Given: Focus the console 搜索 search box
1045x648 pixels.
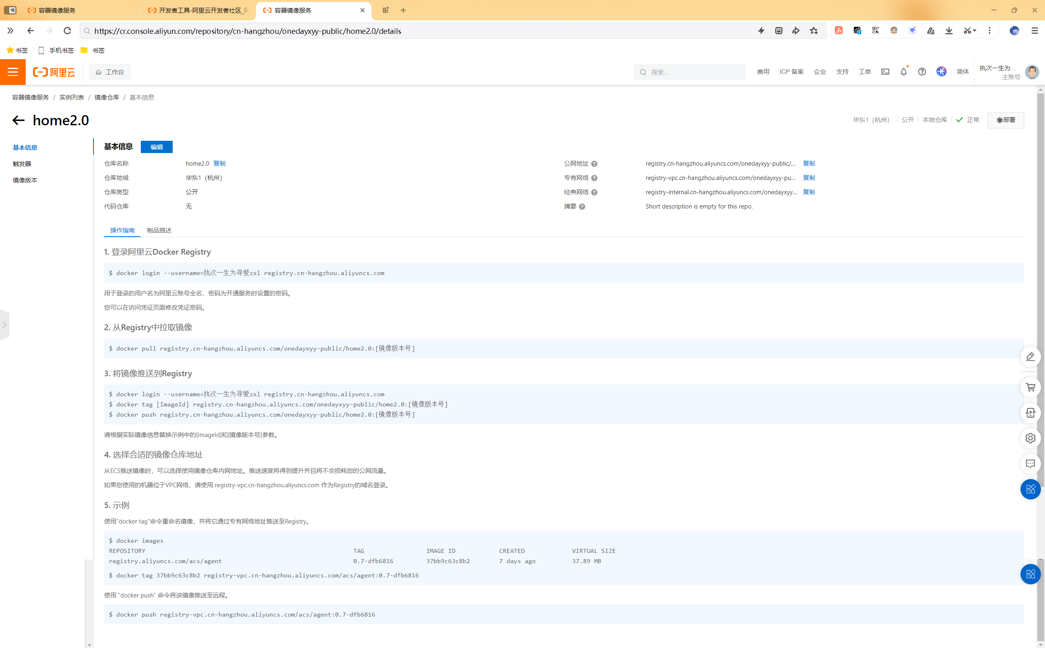Looking at the screenshot, I should (x=689, y=72).
